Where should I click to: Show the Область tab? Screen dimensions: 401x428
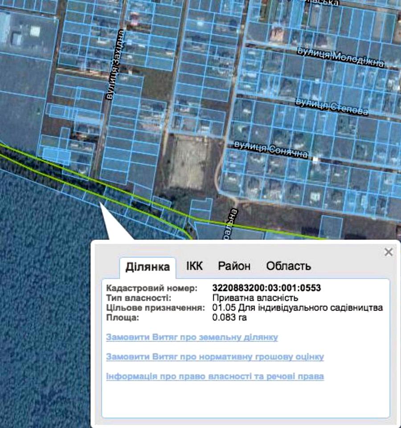coord(288,266)
